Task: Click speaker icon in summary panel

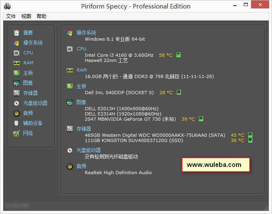Action: (x=70, y=167)
